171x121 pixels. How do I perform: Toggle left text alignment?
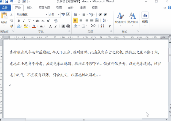tap(75, 20)
